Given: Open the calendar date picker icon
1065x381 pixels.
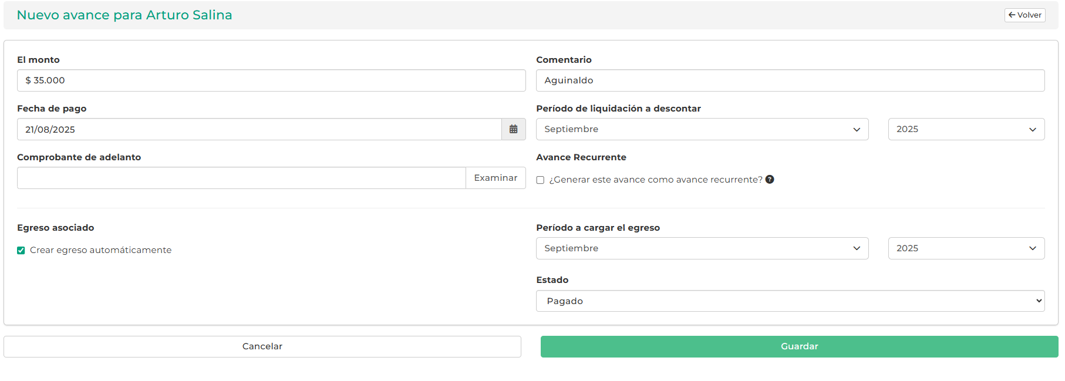Looking at the screenshot, I should point(513,129).
